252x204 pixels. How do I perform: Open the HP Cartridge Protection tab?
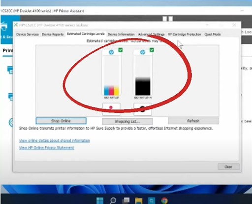click(184, 34)
